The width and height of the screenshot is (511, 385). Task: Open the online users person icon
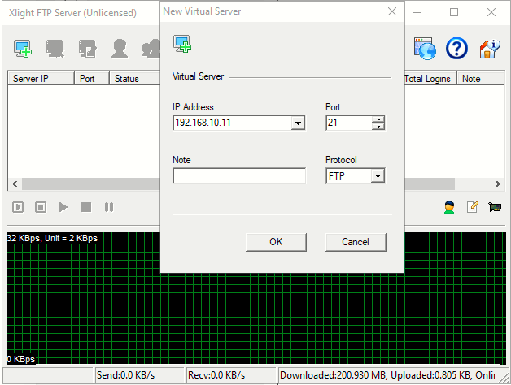[x=449, y=207]
